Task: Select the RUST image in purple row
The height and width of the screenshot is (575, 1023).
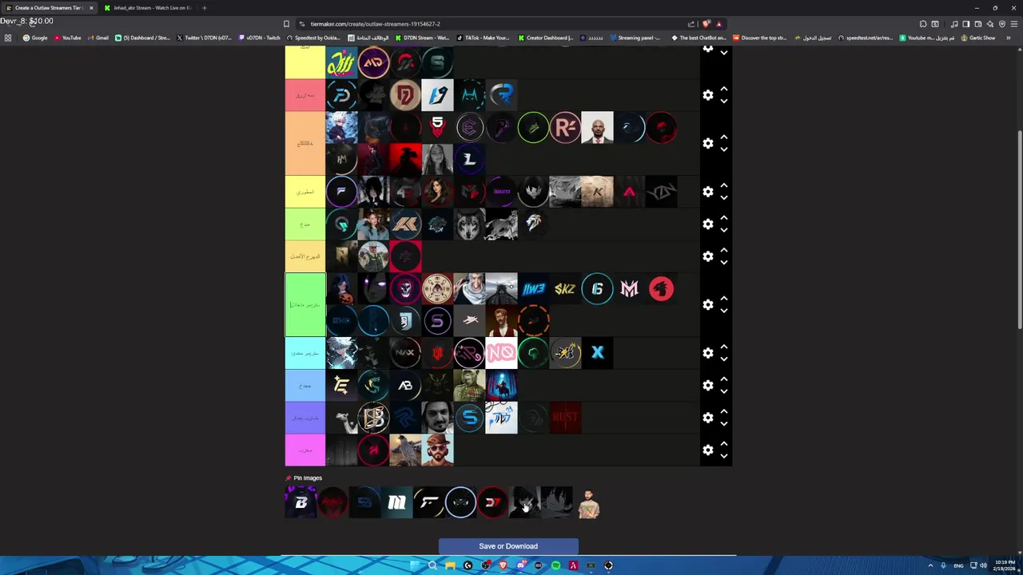Action: tap(565, 418)
